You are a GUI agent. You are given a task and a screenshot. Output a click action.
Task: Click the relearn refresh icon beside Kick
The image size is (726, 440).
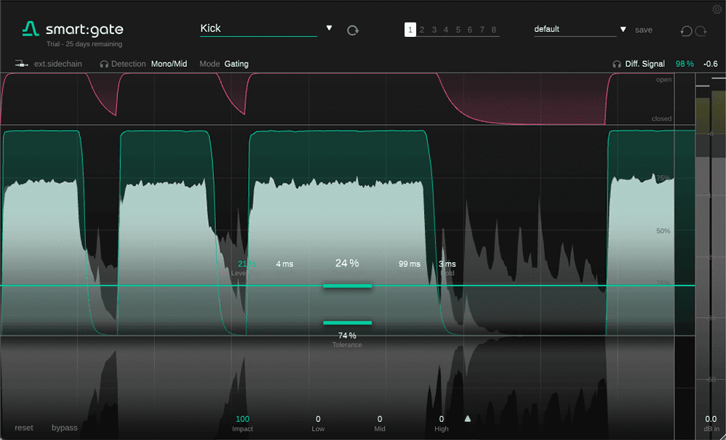(x=353, y=30)
